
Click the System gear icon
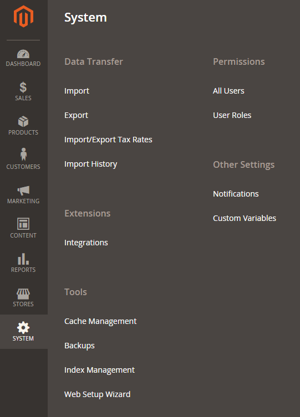click(23, 327)
